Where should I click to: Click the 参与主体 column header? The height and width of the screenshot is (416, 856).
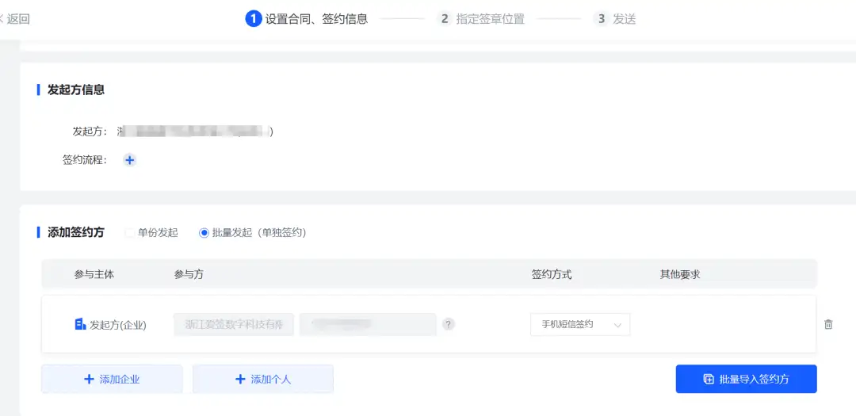94,275
